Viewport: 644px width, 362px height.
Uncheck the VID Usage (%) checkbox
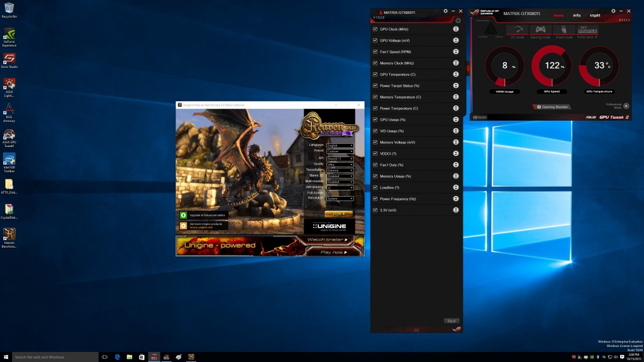[x=375, y=131]
